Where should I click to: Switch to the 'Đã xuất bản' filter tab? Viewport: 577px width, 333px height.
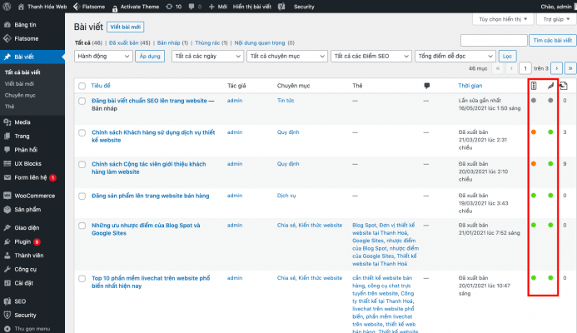[127, 40]
